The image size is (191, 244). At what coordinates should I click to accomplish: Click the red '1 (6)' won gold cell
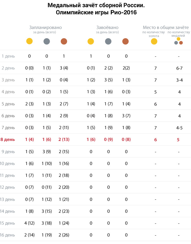(x=91, y=140)
